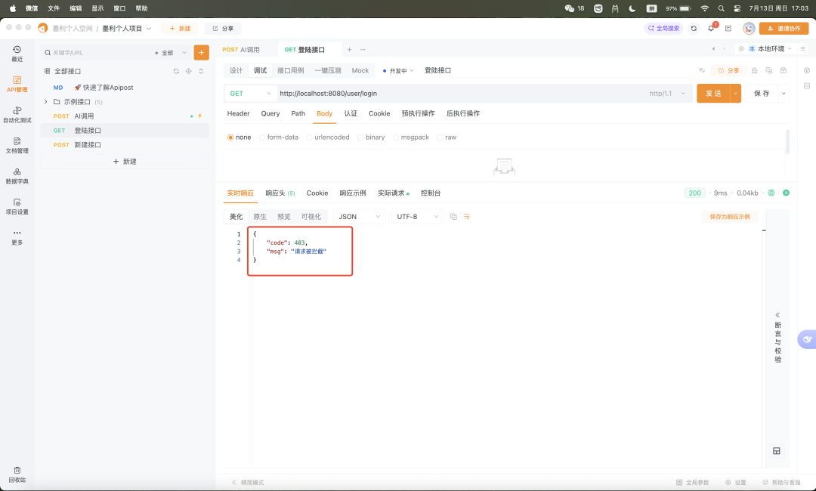Viewport: 816px width, 491px height.
Task: Open 数据字典 sidebar section
Action: click(x=17, y=176)
